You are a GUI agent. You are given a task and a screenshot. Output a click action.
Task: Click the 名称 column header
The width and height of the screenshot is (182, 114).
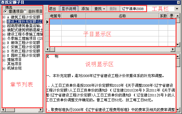[x=122, y=16]
